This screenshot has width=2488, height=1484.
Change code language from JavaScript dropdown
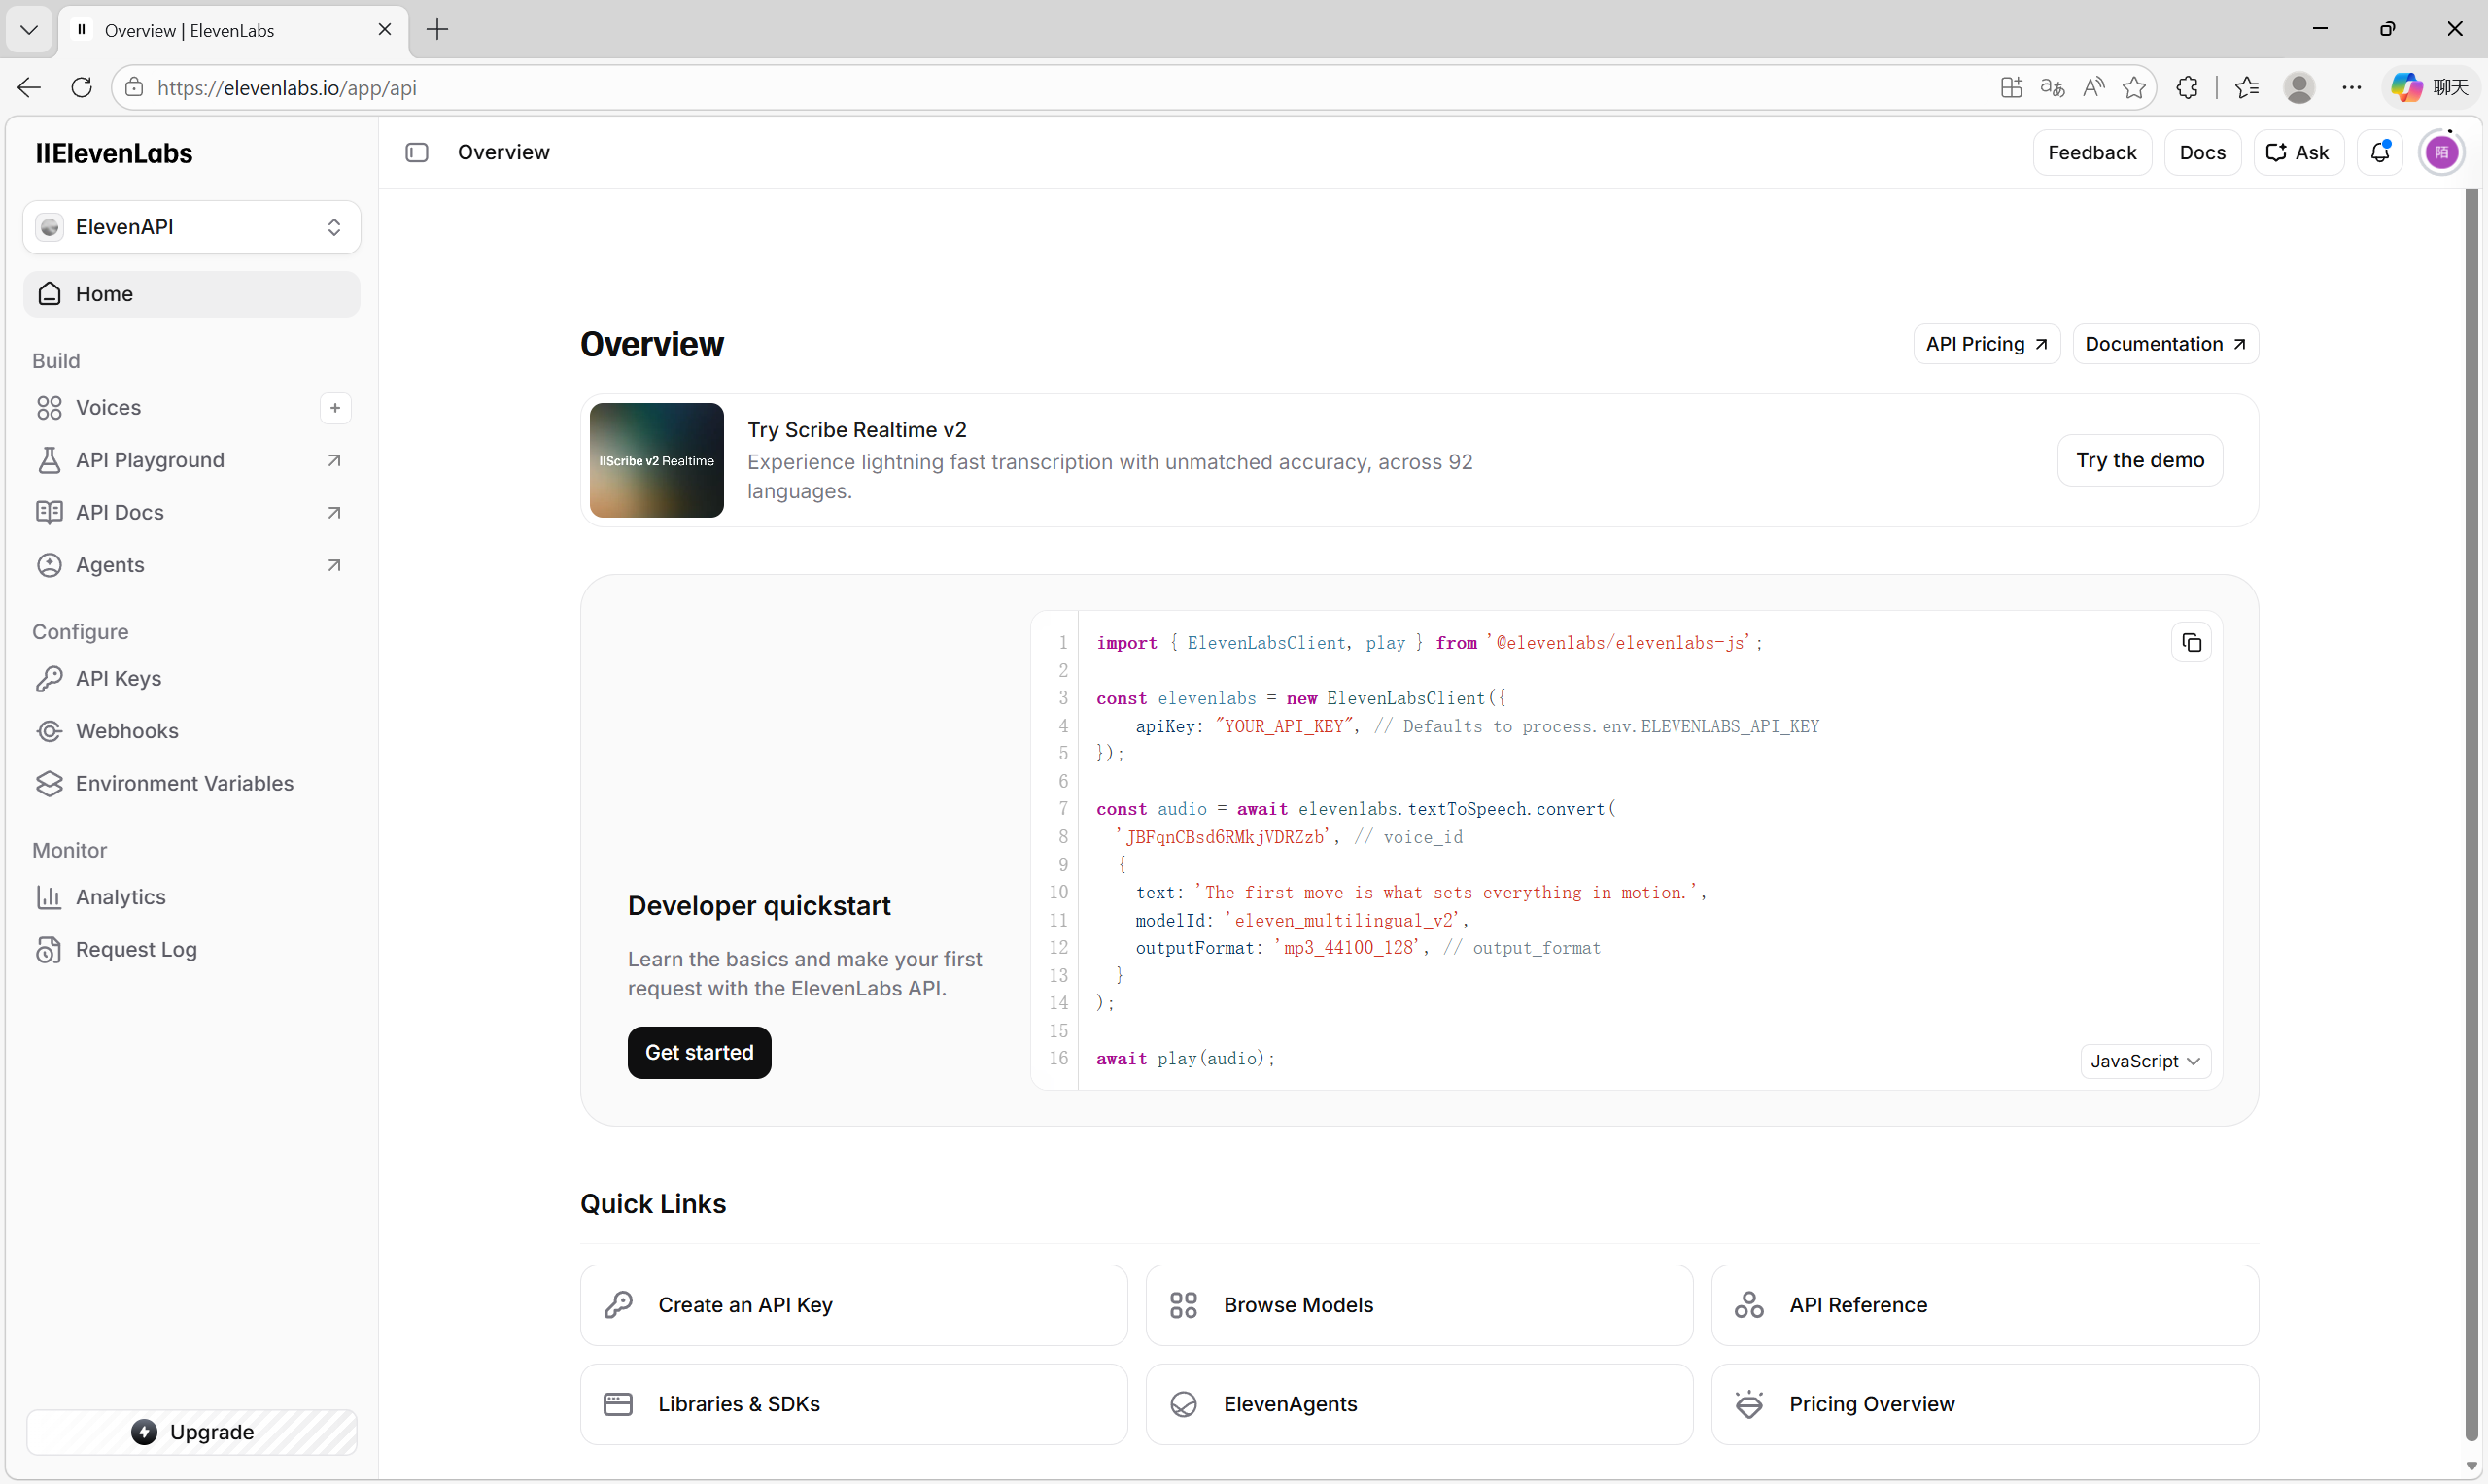pyautogui.click(x=2145, y=1061)
